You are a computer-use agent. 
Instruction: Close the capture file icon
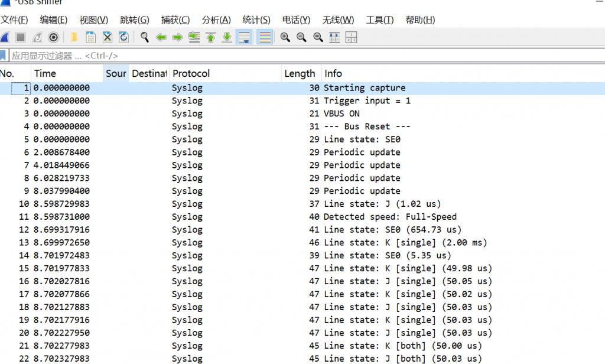coord(108,37)
